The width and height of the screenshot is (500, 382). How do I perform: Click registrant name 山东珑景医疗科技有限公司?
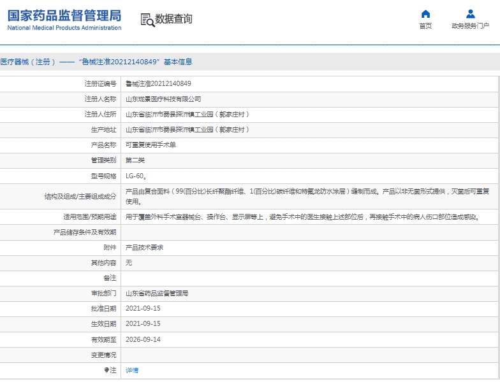pos(163,99)
